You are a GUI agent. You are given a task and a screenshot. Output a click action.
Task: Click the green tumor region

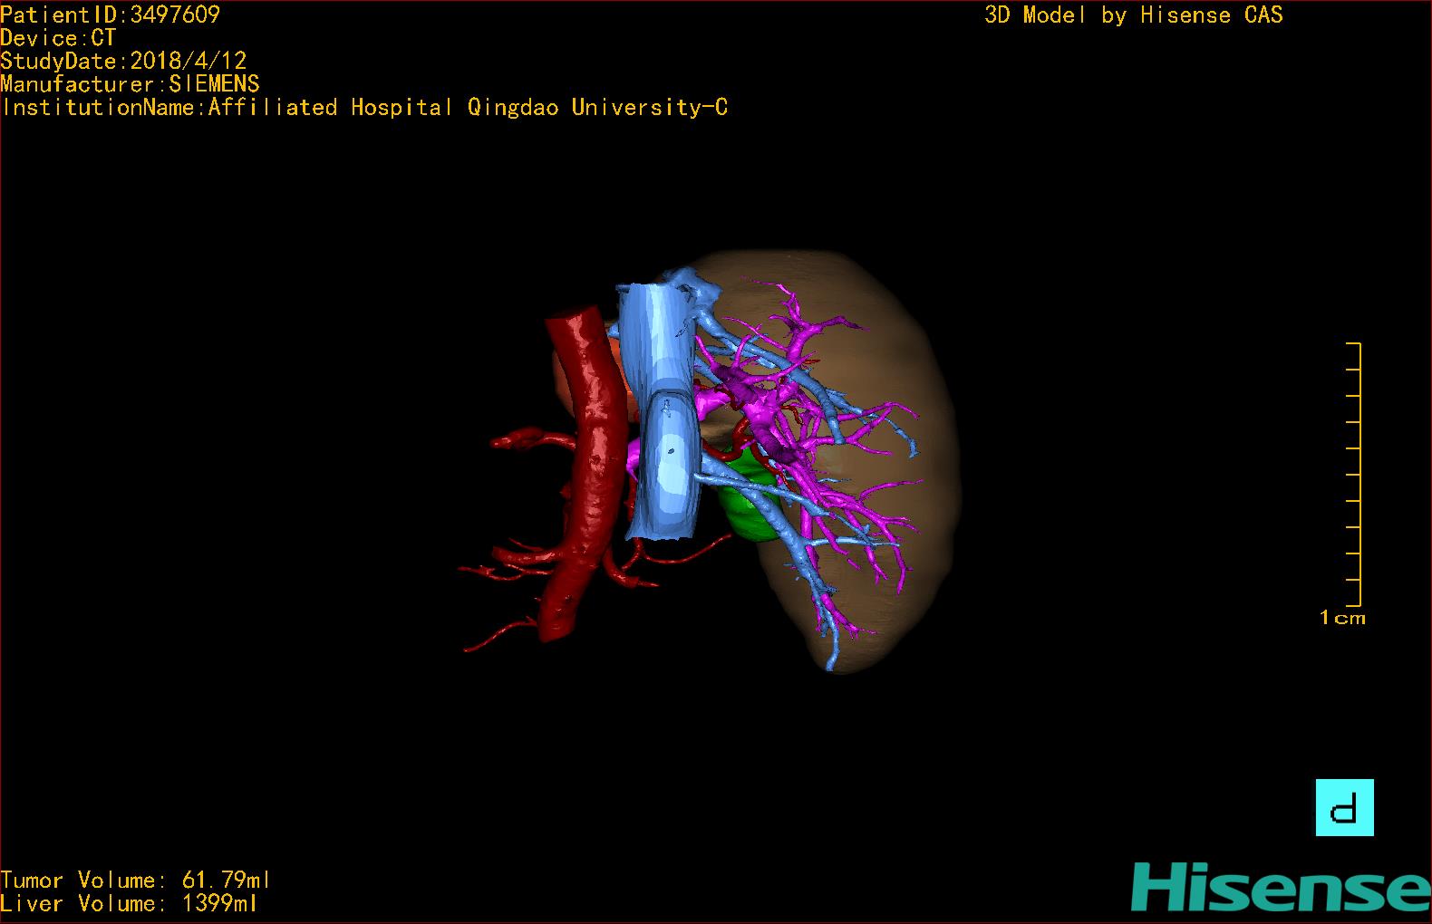749,501
